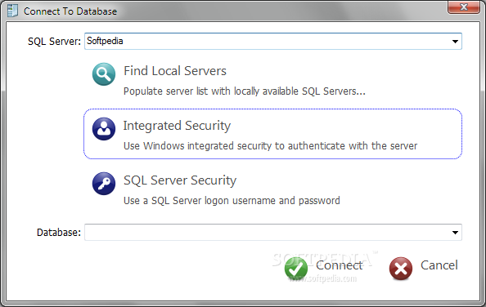Viewport: 486px width, 307px height.
Task: Choose the SQL Server Security title text
Action: (180, 180)
